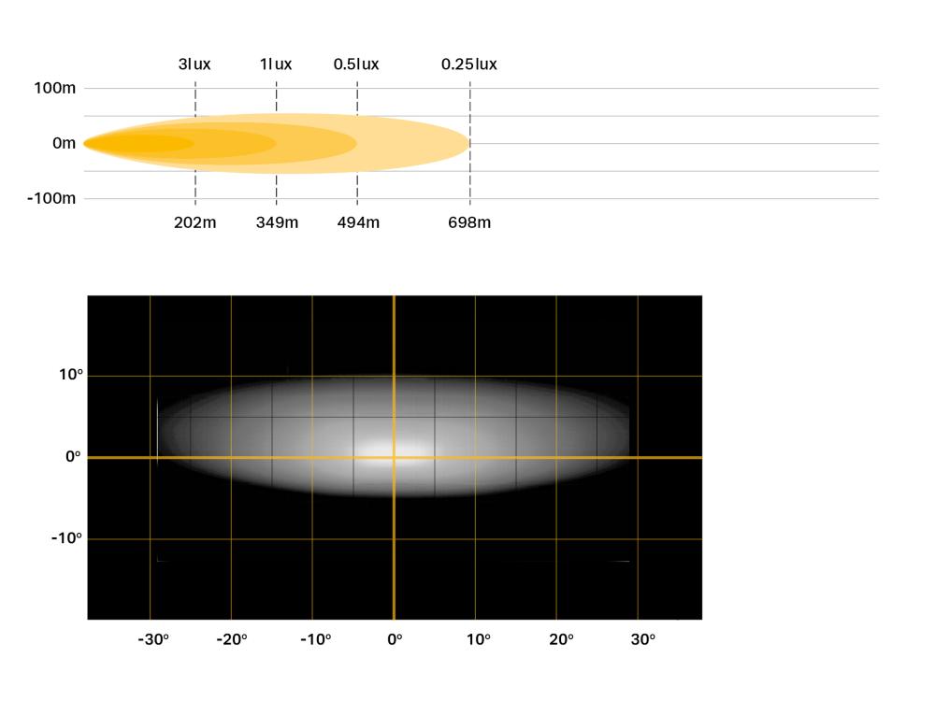
Task: Click the '-20°' horizontal axis label
Action: point(231,639)
